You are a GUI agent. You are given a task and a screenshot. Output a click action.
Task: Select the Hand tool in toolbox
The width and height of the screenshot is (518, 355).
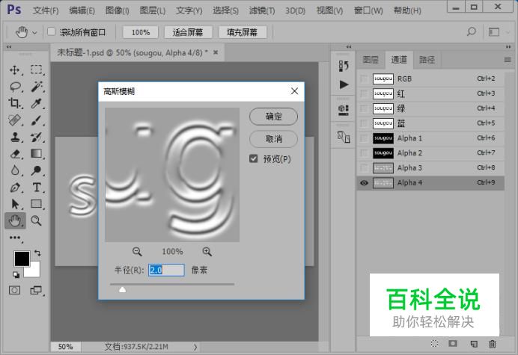[15, 220]
